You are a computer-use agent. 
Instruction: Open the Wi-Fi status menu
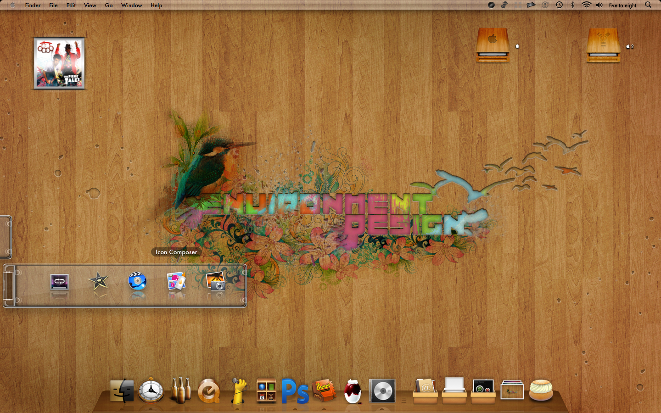point(586,5)
